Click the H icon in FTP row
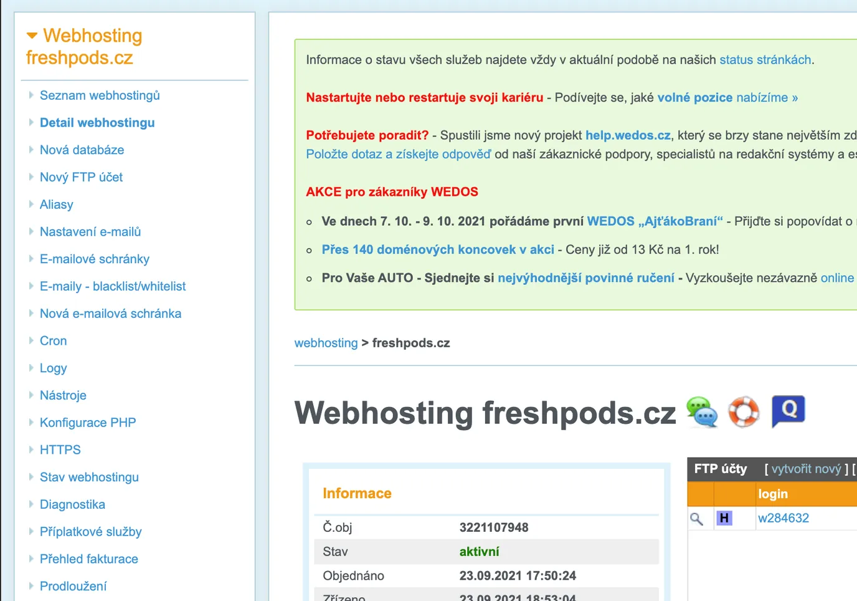Viewport: 857px width, 601px height. [724, 518]
